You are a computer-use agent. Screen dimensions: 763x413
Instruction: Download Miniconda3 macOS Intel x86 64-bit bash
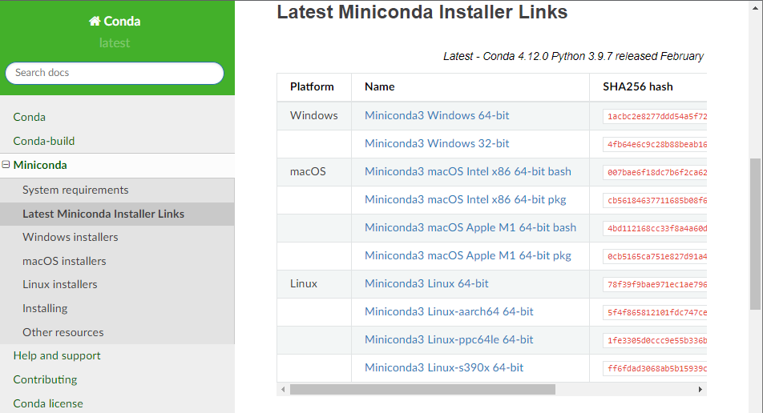pyautogui.click(x=468, y=171)
